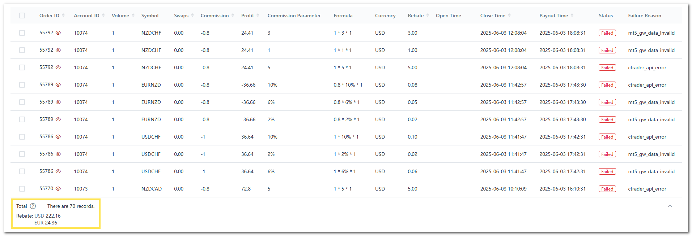The width and height of the screenshot is (692, 236).
Task: Click the help icon next to Total
Action: point(33,206)
